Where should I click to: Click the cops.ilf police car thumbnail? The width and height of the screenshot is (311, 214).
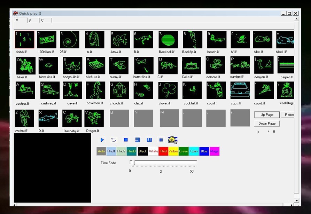pos(240,90)
